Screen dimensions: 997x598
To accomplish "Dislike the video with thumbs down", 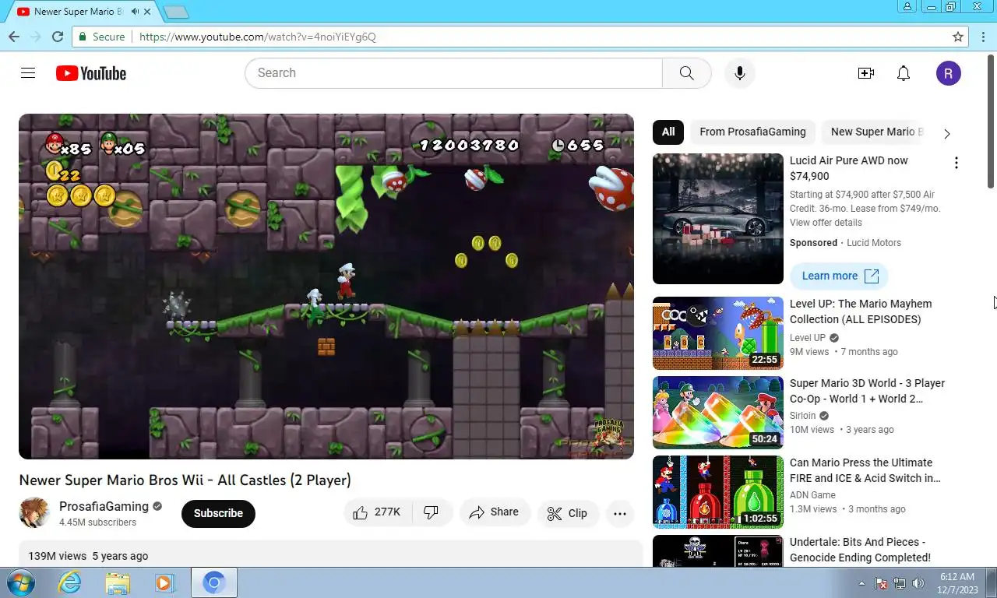I will pos(431,512).
